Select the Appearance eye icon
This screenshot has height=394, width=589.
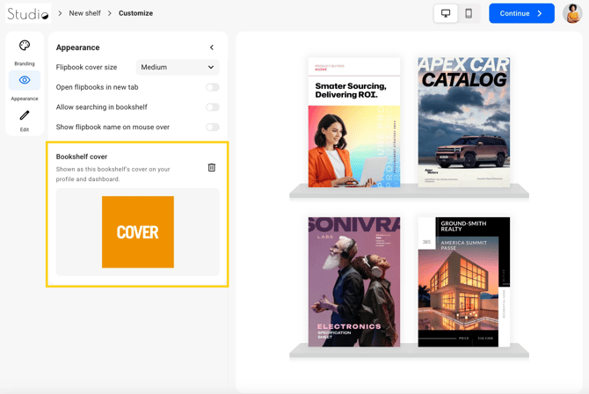[25, 80]
